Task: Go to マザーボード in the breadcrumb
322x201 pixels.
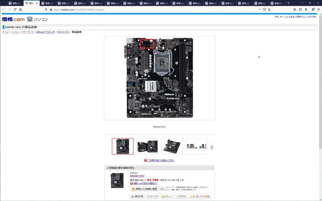Action: [28, 32]
